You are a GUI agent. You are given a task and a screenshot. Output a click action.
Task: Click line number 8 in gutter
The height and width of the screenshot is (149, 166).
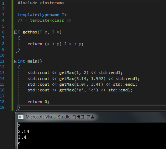(3, 44)
